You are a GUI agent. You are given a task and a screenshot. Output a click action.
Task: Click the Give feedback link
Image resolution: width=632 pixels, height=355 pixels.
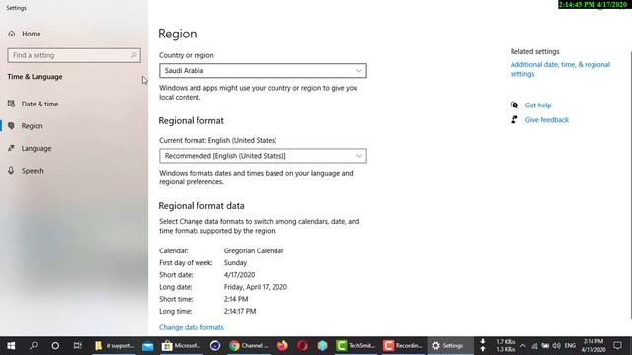[x=546, y=120]
